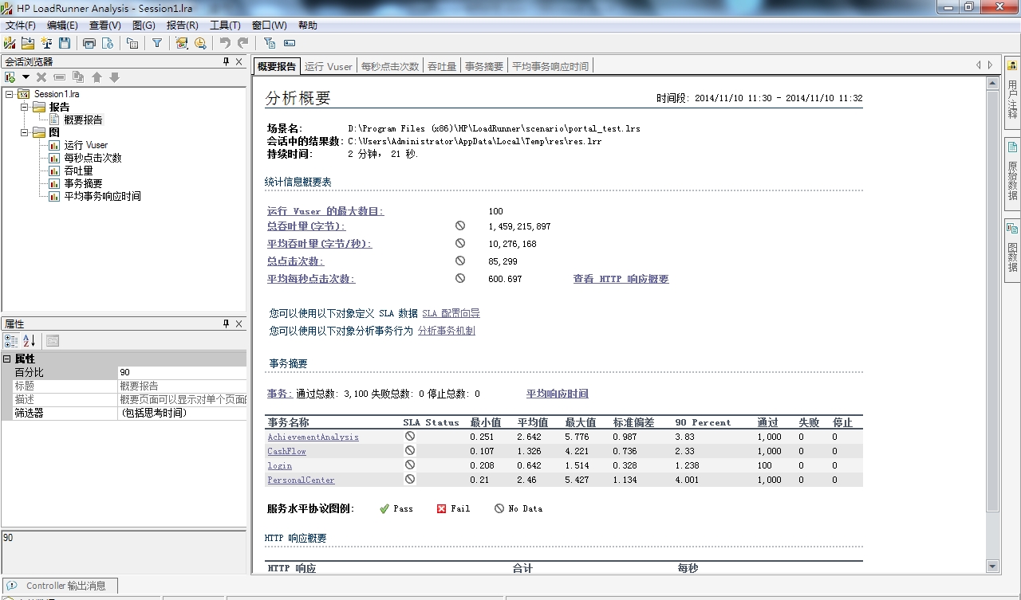Click the HTML report toolbar icon
The image size is (1021, 600).
pos(107,43)
